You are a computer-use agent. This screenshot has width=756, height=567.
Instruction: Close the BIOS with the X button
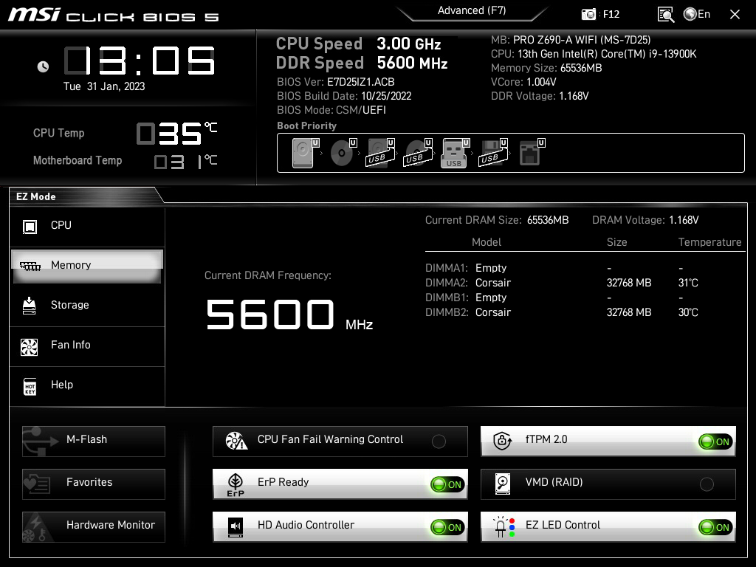pos(735,15)
